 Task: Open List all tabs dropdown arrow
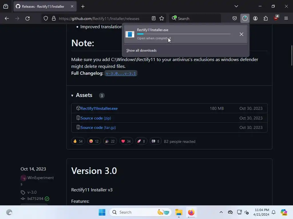point(236,6)
